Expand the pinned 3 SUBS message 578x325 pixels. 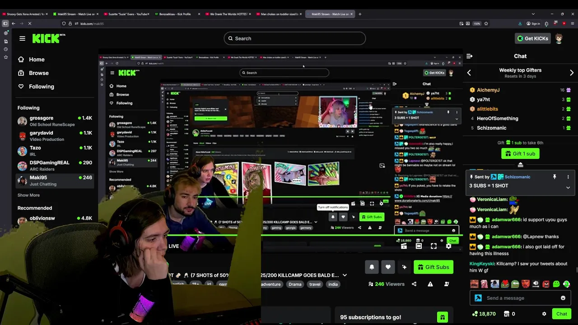568,187
